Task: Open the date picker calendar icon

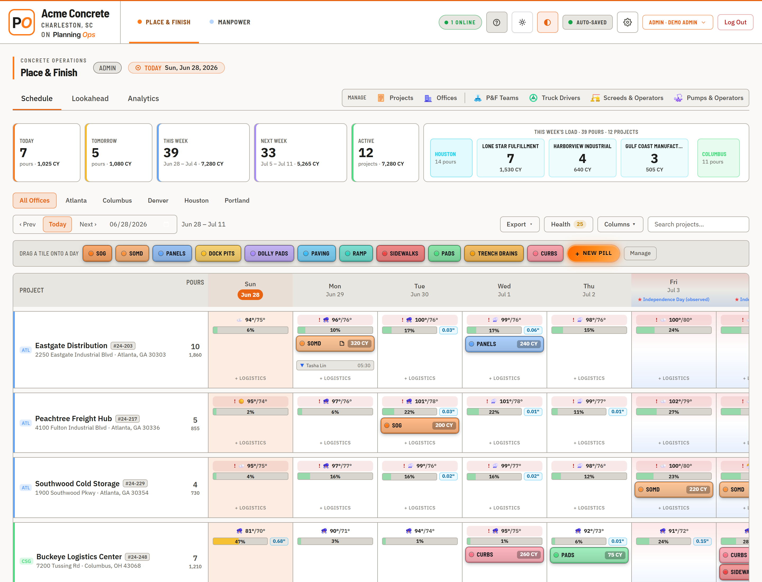Action: click(166, 225)
